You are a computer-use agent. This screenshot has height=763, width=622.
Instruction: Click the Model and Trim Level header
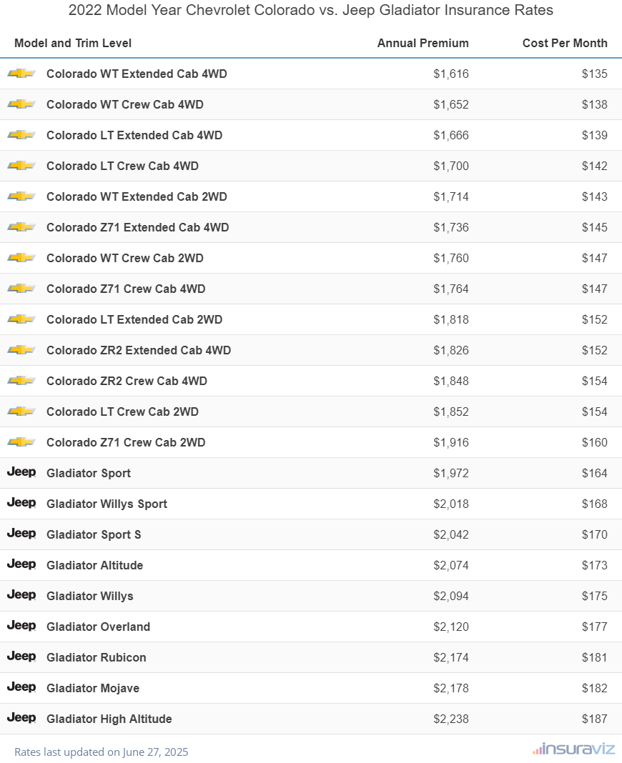pyautogui.click(x=73, y=44)
